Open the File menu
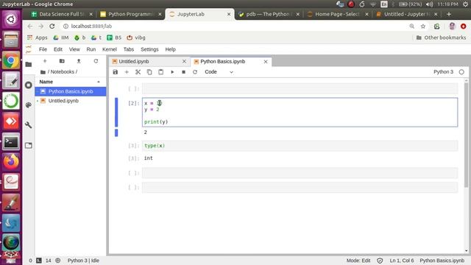 point(43,49)
